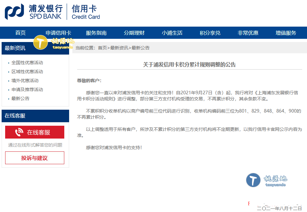The image size is (307, 212).
Task: Click 最新公告 in the breadcrumb path
Action: coord(140,48)
